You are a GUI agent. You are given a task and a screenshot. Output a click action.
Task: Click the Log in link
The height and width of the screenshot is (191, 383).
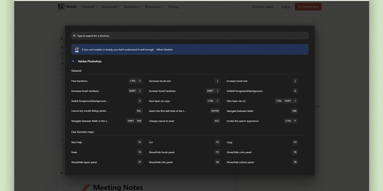(x=286, y=7)
